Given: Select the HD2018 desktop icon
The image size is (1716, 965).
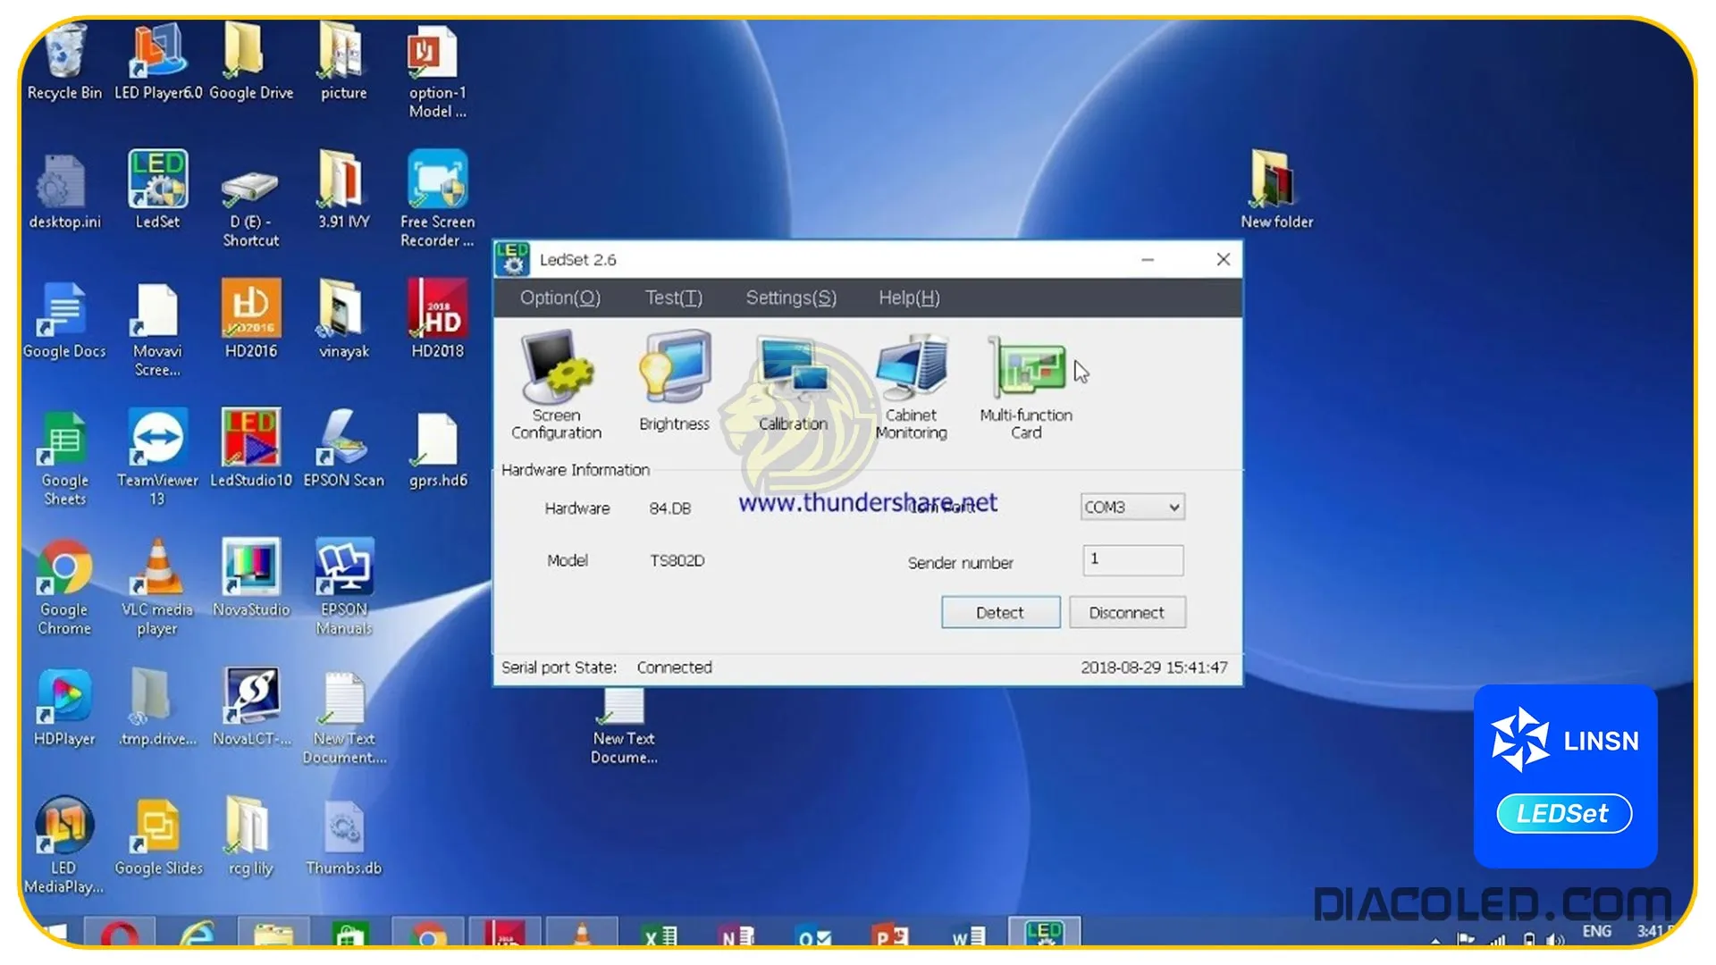Looking at the screenshot, I should [x=437, y=320].
